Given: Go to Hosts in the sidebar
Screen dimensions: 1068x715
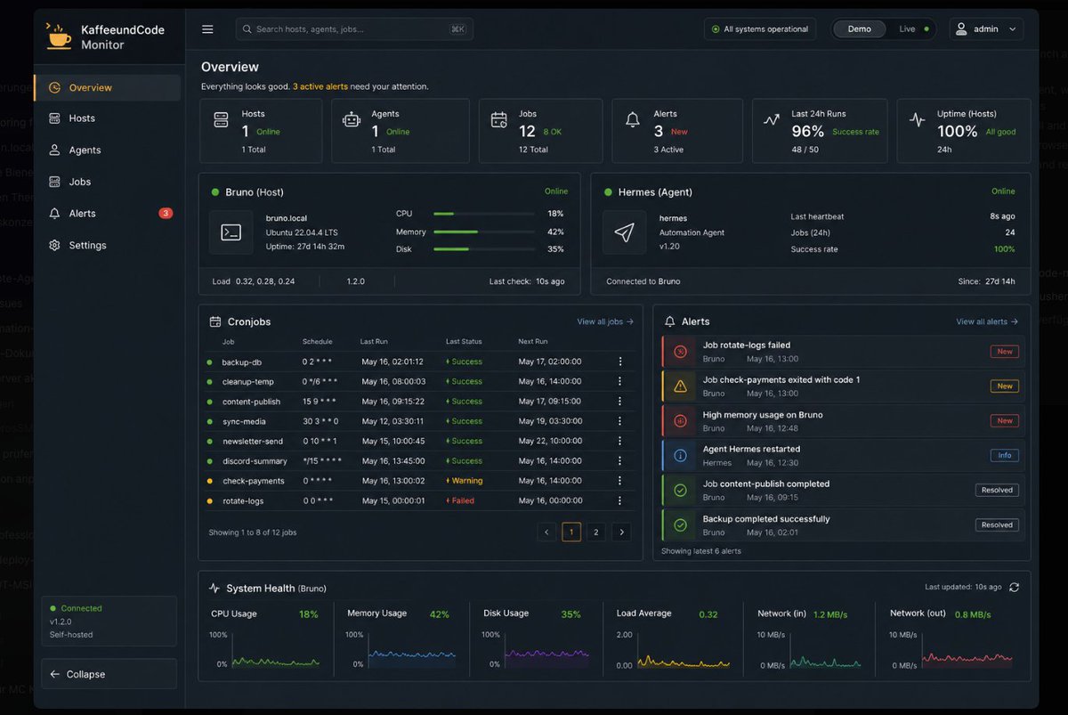Looking at the screenshot, I should click(x=108, y=118).
